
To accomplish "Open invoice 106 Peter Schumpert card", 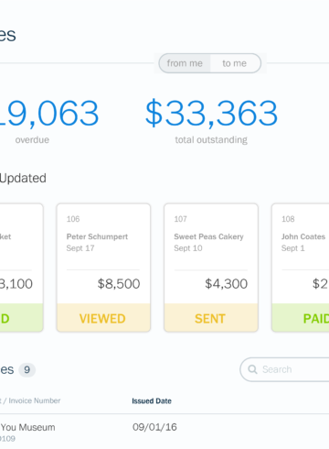I will 103,268.
